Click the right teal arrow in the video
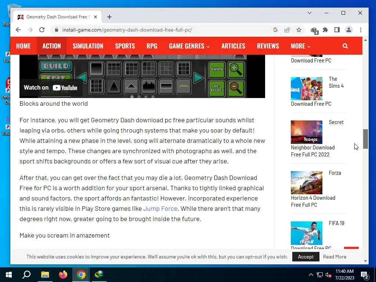This screenshot has width=376, height=282. pyautogui.click(x=198, y=78)
